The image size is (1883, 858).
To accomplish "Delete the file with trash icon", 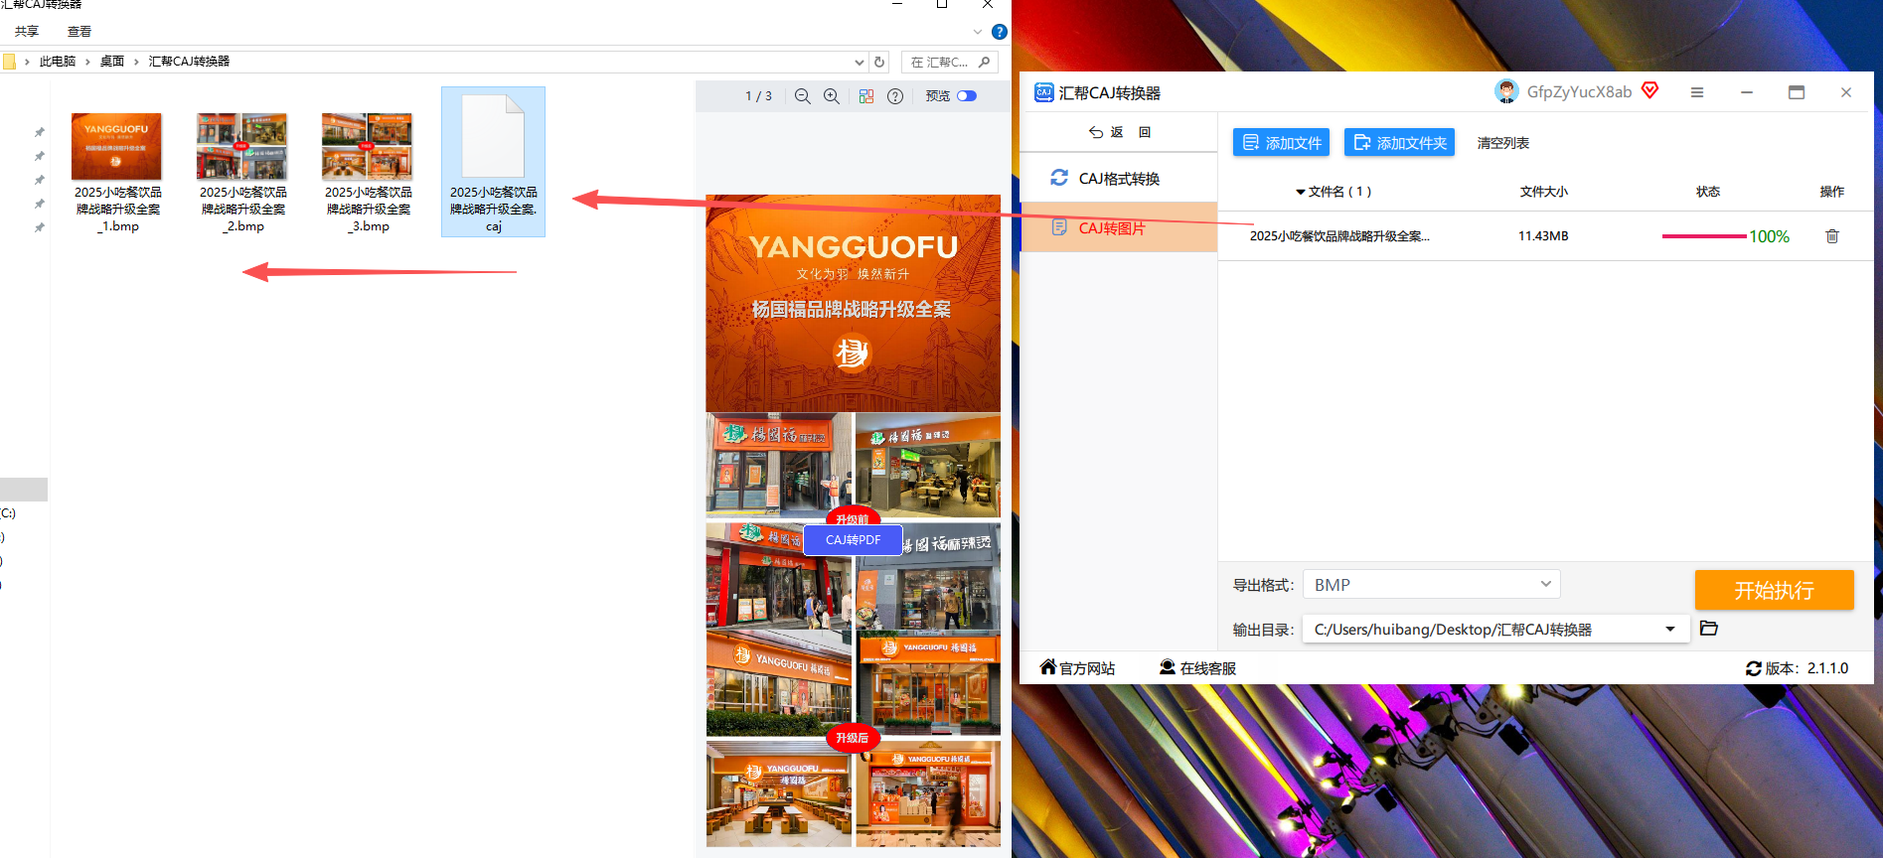I will [1832, 236].
